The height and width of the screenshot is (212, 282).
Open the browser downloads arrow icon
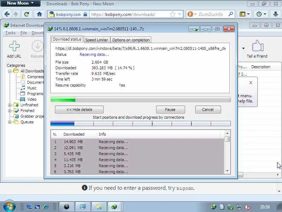pyautogui.click(x=275, y=14)
